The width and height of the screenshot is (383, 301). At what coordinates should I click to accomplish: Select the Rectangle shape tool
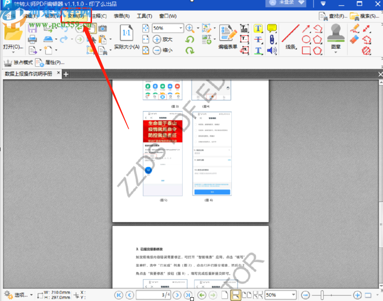306,51
